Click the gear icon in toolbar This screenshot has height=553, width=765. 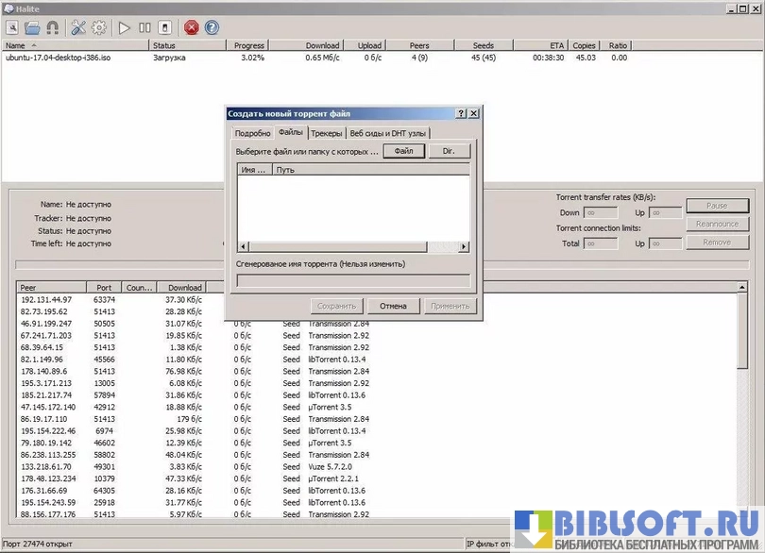(x=98, y=27)
